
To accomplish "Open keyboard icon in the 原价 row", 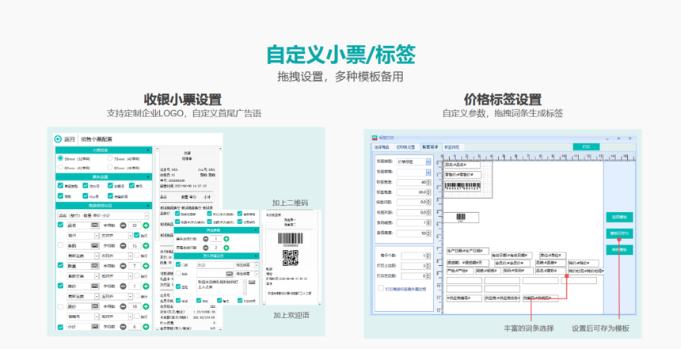I will pos(95,306).
